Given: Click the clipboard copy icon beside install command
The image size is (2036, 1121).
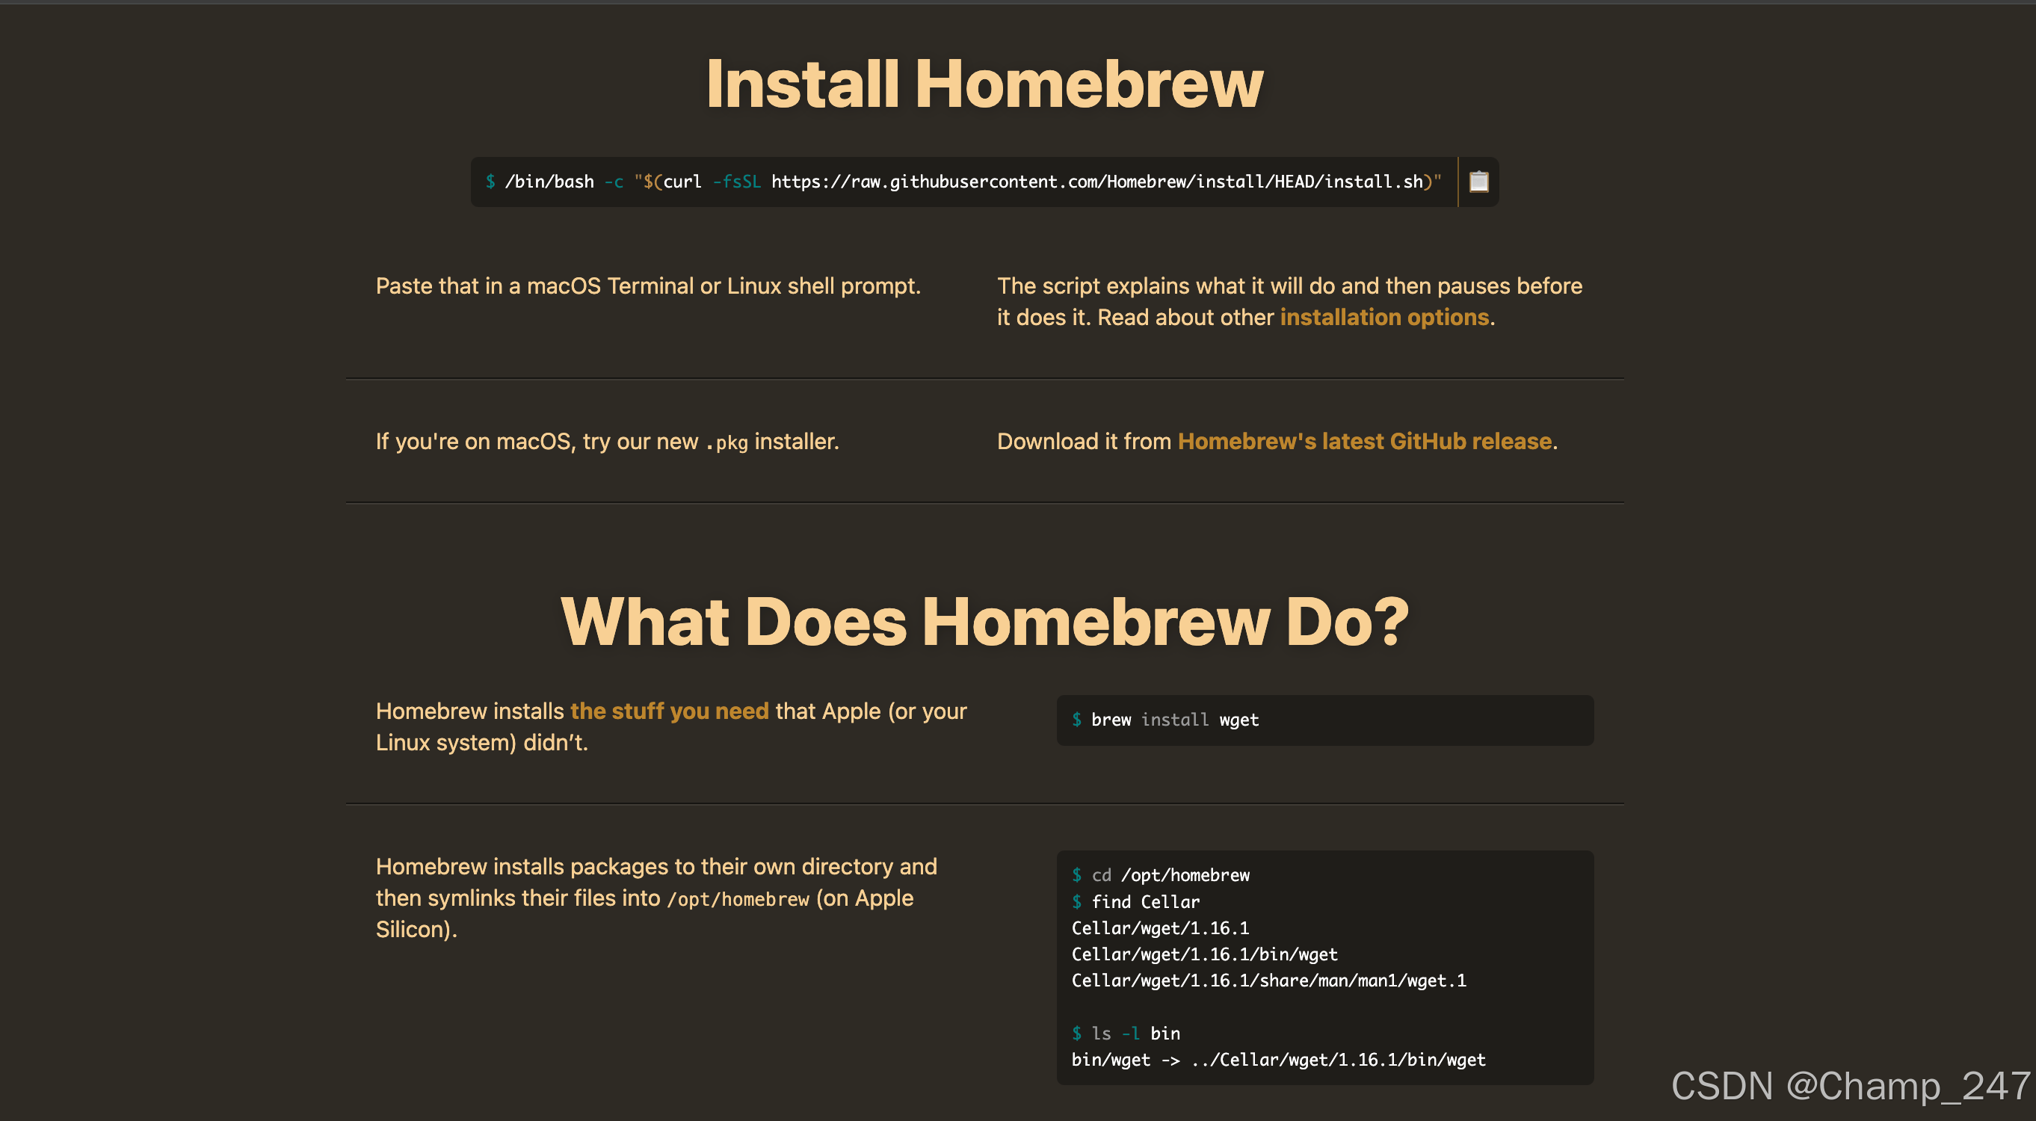Looking at the screenshot, I should pyautogui.click(x=1478, y=182).
